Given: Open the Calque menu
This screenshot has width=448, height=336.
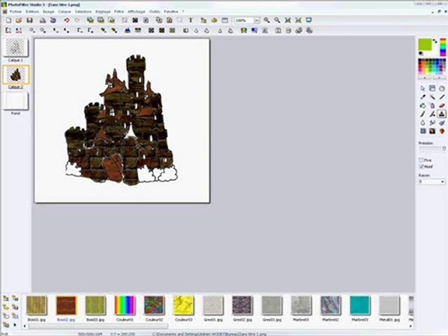Looking at the screenshot, I should point(64,12).
